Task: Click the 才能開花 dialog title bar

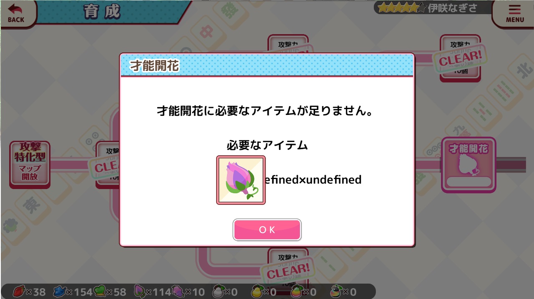Action: [267, 65]
